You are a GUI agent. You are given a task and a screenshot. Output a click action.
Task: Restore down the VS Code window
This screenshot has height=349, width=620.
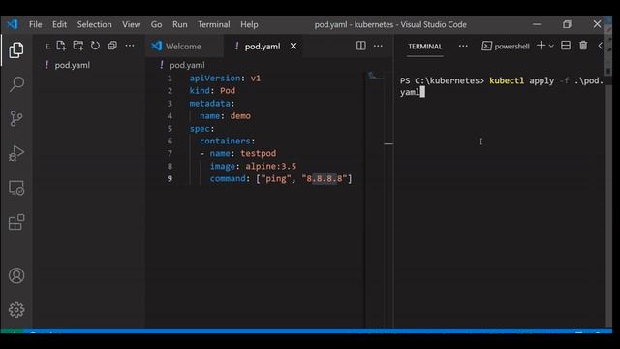(x=567, y=24)
